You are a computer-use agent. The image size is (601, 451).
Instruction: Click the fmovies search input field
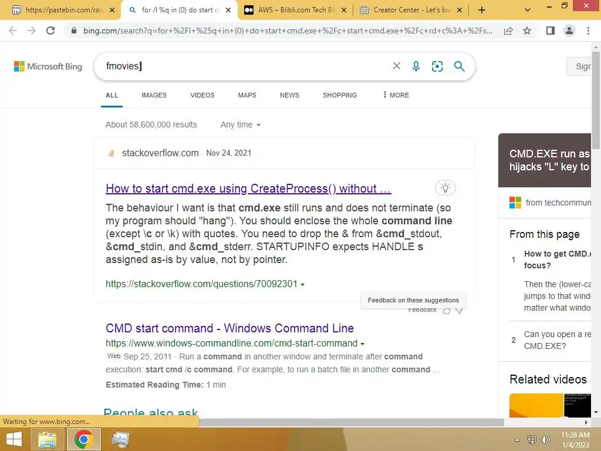pyautogui.click(x=245, y=66)
